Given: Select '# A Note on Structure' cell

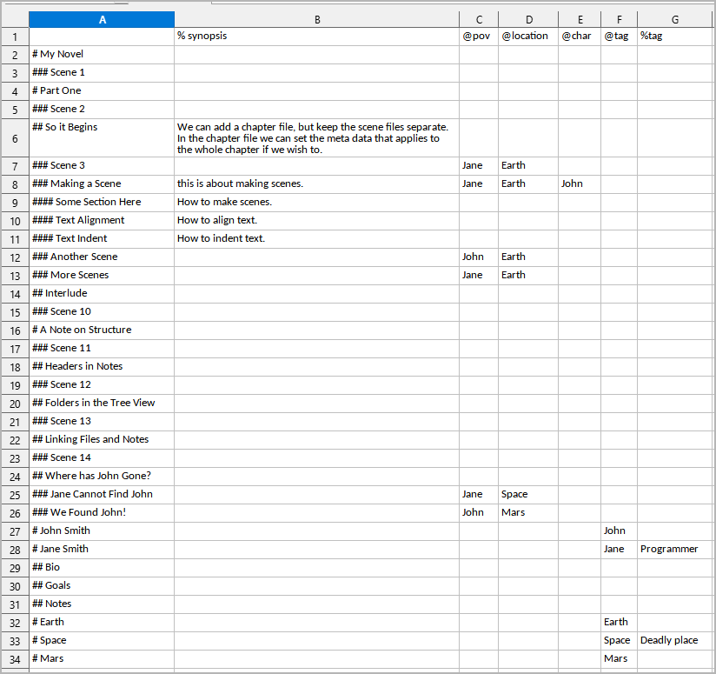Looking at the screenshot, I should [x=102, y=330].
